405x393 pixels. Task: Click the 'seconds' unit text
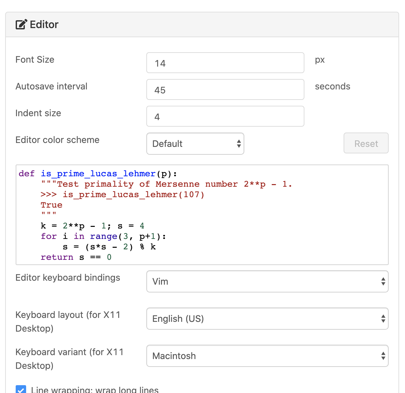pyautogui.click(x=332, y=86)
